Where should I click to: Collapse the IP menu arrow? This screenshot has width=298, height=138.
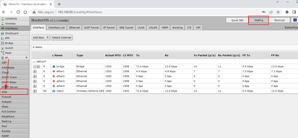[26, 58]
